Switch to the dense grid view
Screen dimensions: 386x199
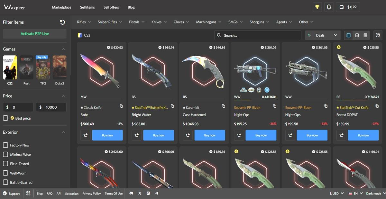coord(365,35)
